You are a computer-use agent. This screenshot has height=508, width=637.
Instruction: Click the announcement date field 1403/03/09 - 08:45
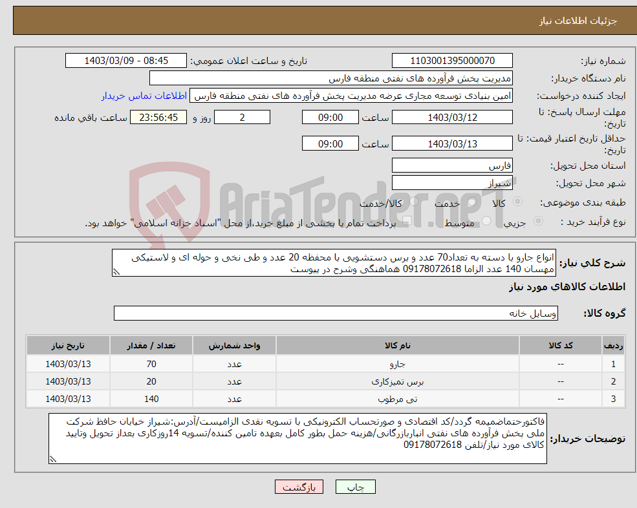point(126,61)
